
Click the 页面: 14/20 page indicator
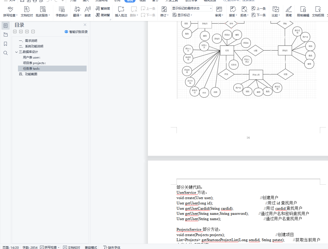coord(11,247)
